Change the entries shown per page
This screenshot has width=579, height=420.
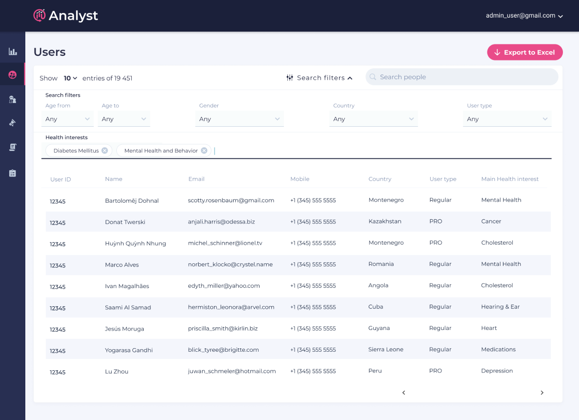pos(70,78)
